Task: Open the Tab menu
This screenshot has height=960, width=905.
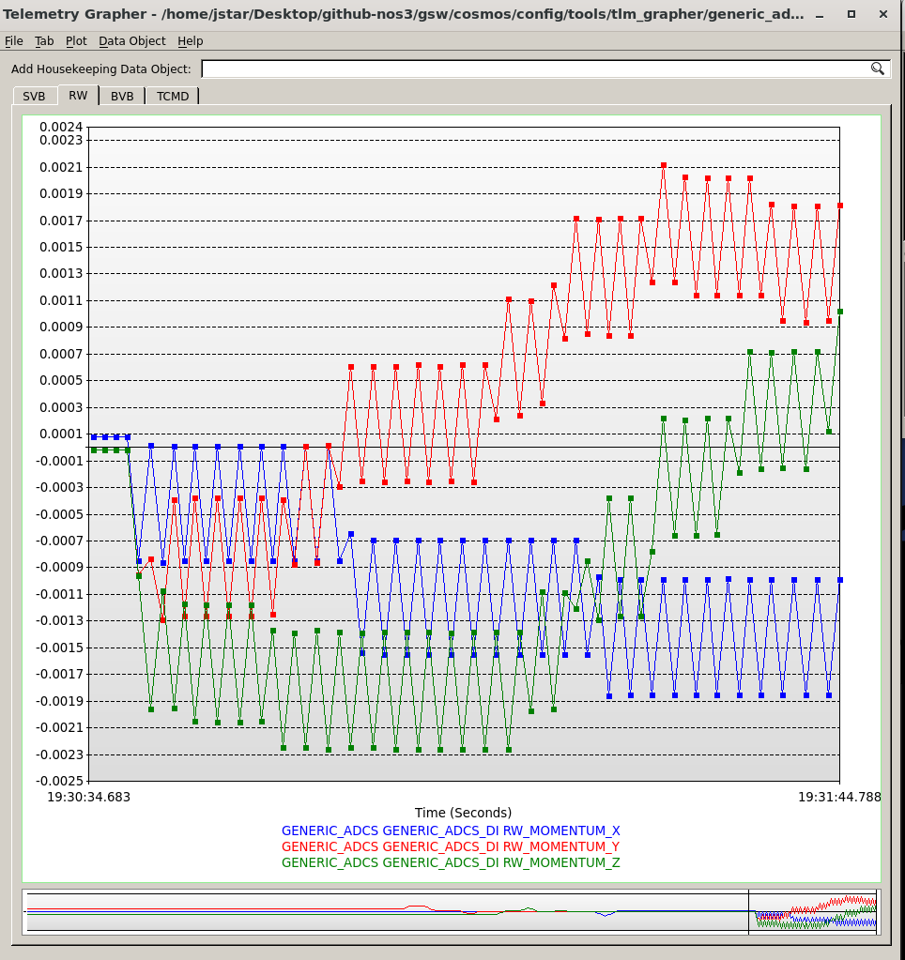Action: (44, 41)
